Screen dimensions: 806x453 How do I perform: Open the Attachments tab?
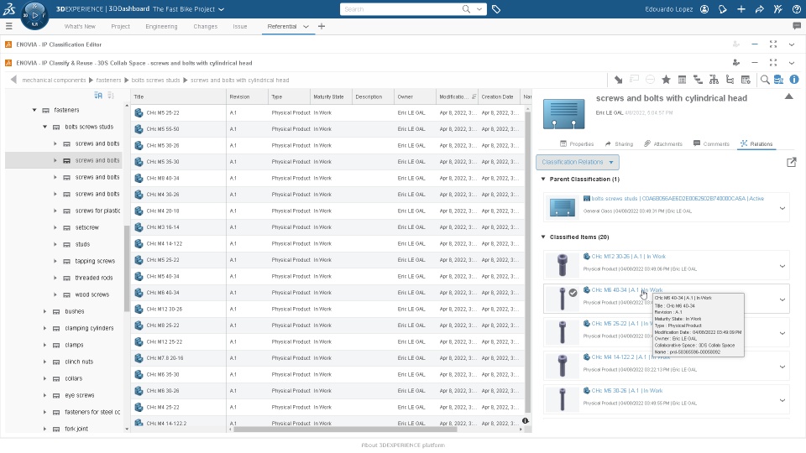[x=663, y=143]
